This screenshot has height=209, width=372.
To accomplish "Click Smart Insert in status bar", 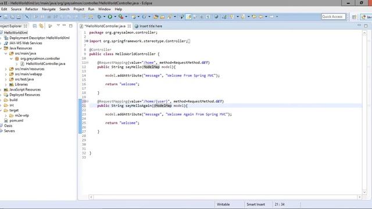I will click(256, 204).
